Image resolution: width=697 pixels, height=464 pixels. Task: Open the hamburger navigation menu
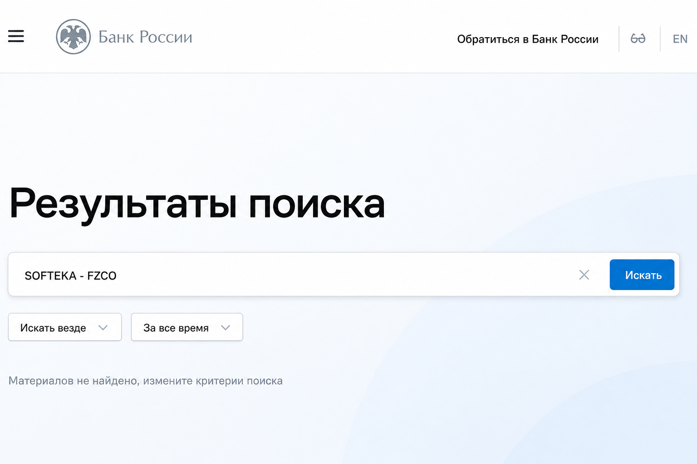click(16, 36)
